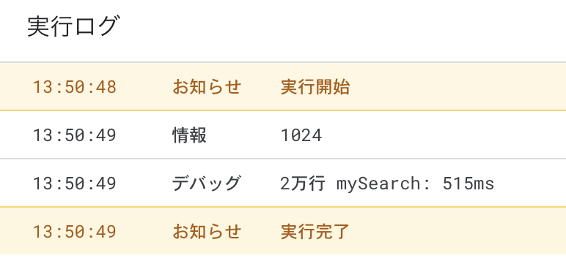This screenshot has height=272, width=566.
Task: Click the final row timestamp 13:50:49
Action: 75,231
